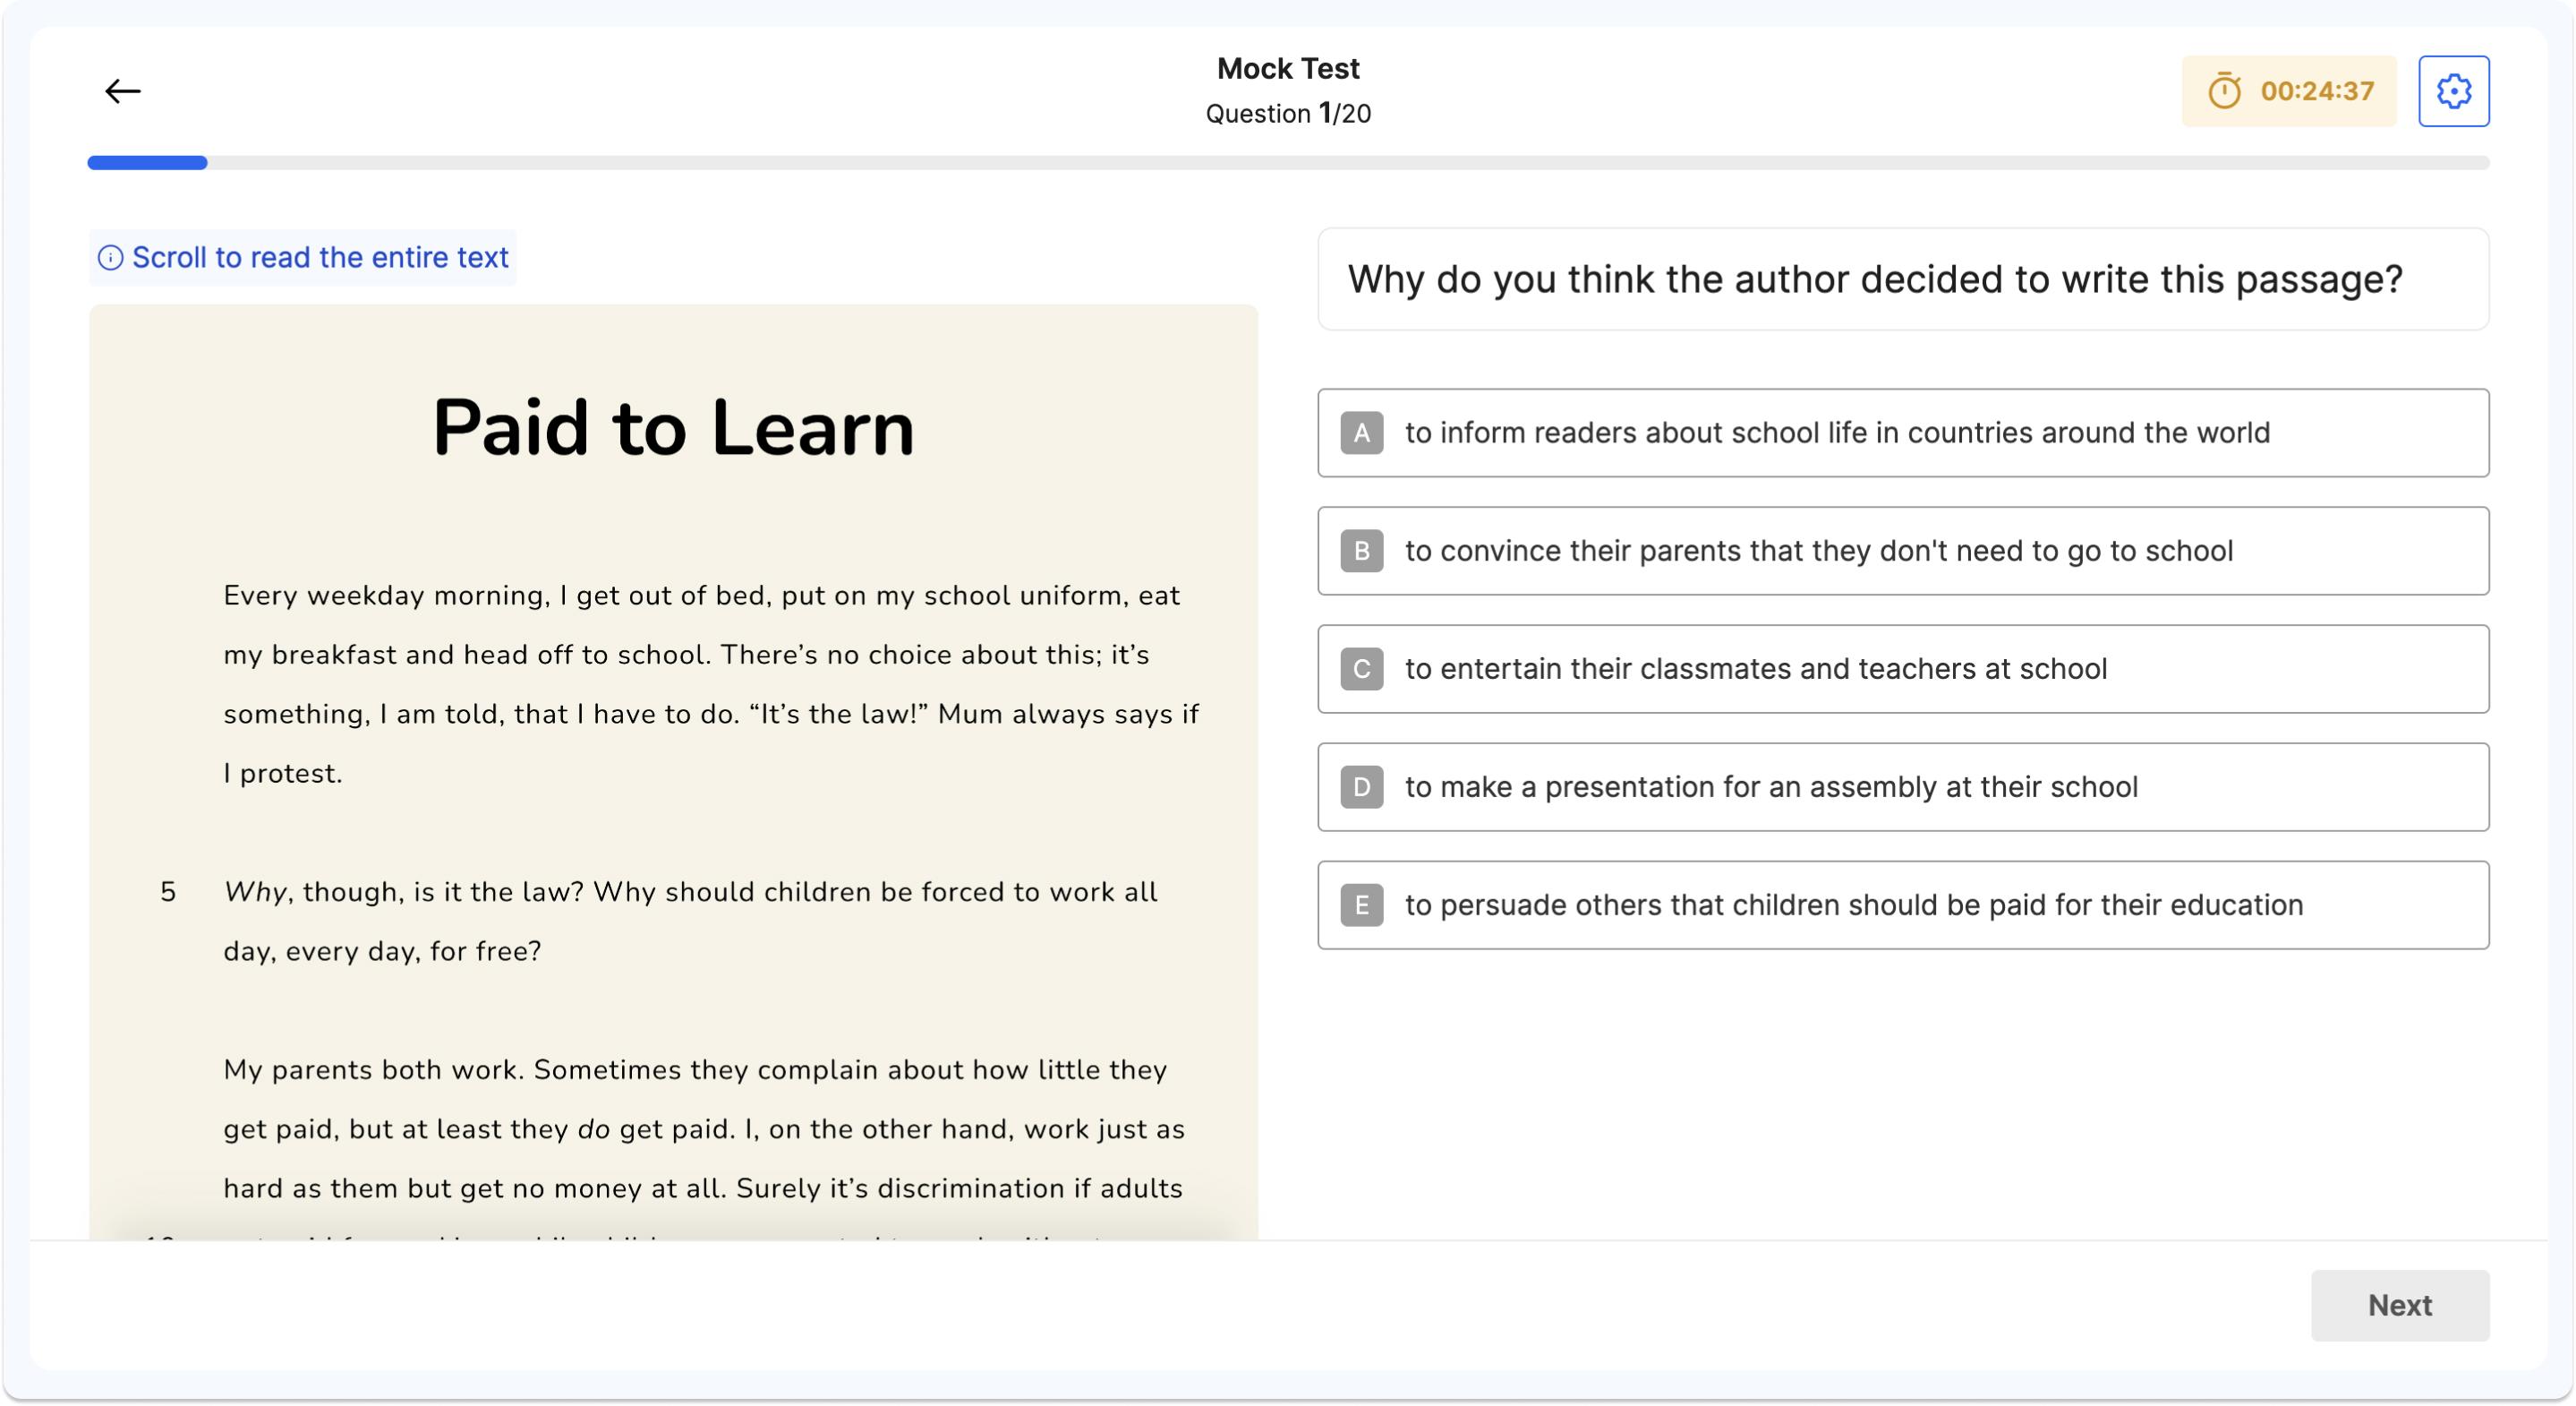
Task: Click the circled E option marker
Action: tap(1361, 904)
